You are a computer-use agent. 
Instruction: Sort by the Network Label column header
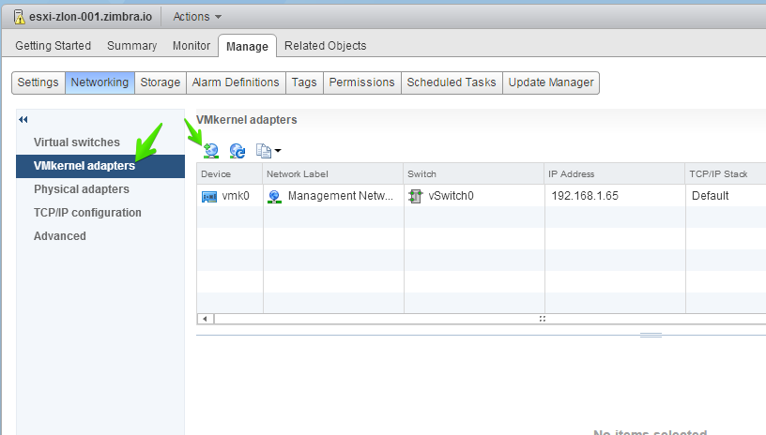click(x=333, y=174)
